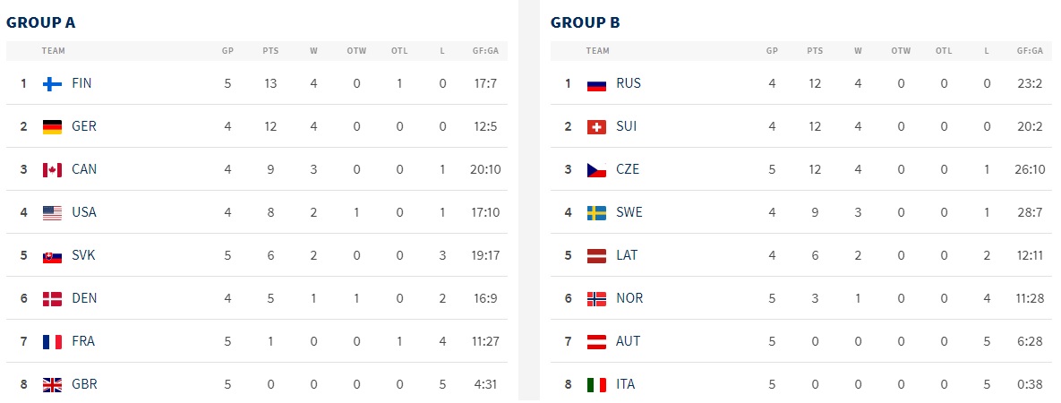
Task: Click the Canada flag icon
Action: click(52, 169)
